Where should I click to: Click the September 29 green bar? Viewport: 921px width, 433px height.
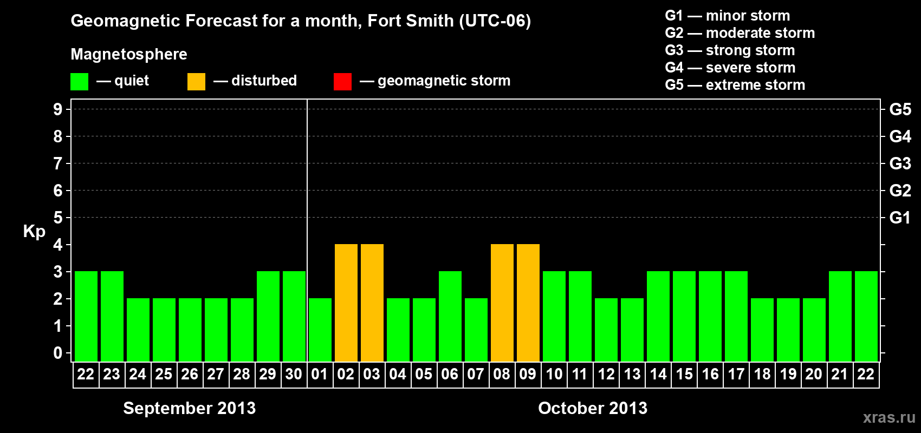268,316
